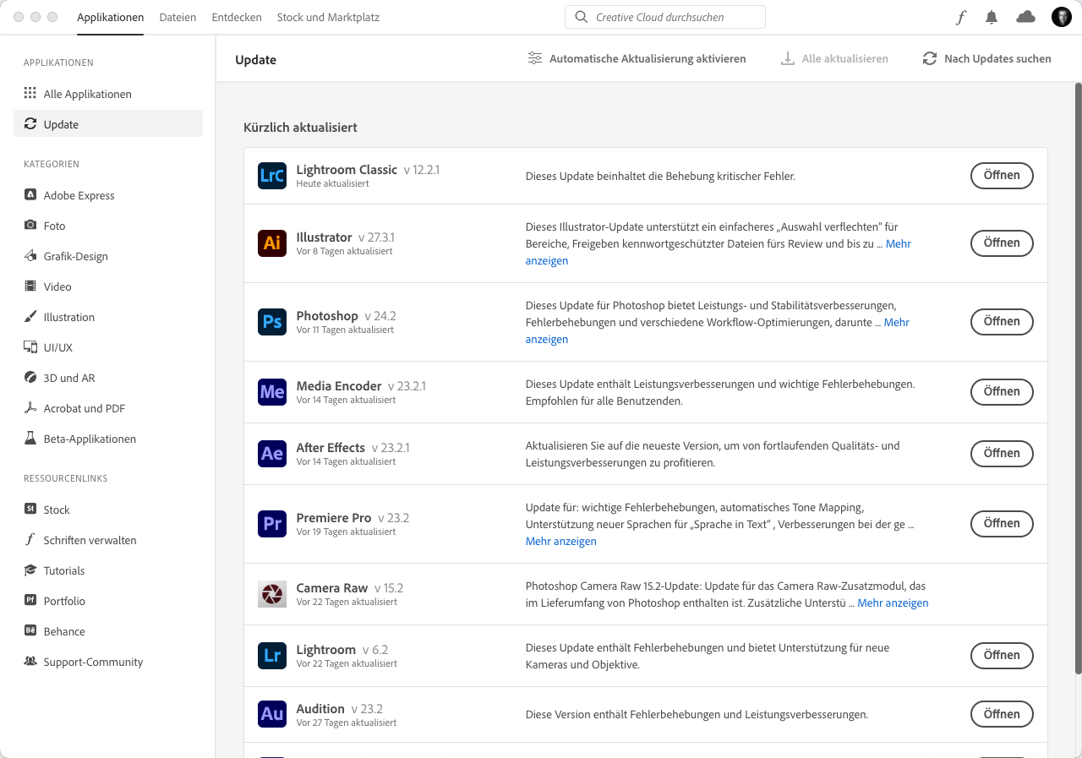Viewport: 1082px width, 758px height.
Task: Click Nach Updates suchen
Action: click(987, 58)
